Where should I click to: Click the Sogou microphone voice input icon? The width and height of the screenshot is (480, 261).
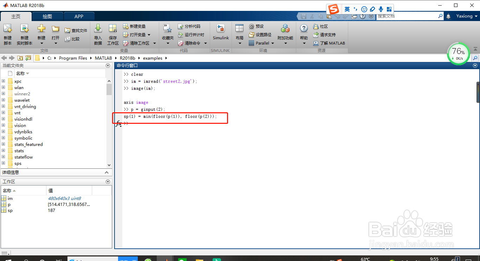[x=381, y=9]
